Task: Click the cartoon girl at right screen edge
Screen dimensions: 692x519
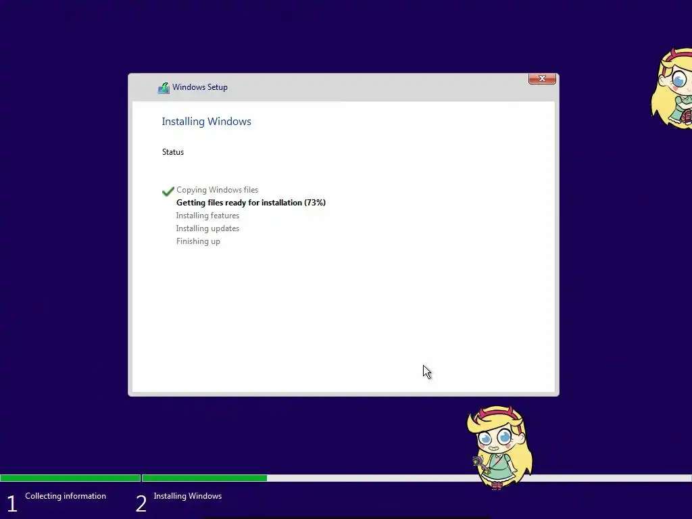Action: [672, 89]
